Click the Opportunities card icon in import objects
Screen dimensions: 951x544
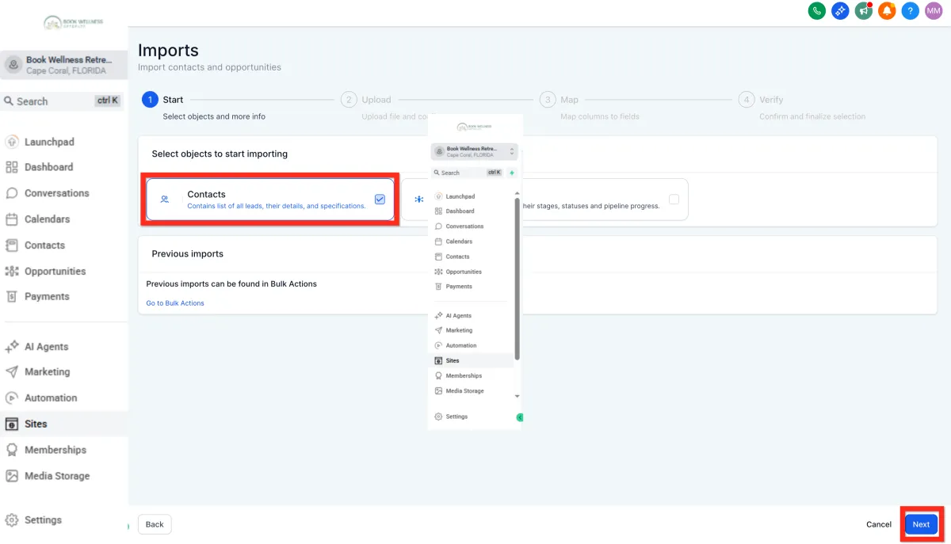pyautogui.click(x=418, y=200)
